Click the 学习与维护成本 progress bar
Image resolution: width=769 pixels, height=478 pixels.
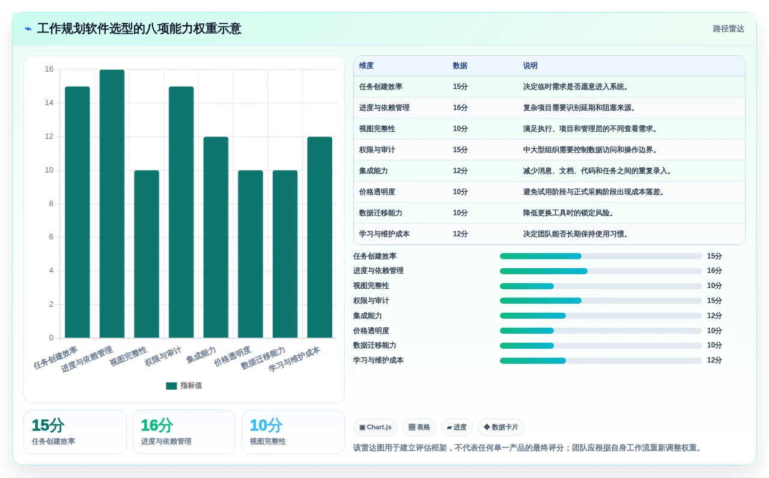pos(601,361)
